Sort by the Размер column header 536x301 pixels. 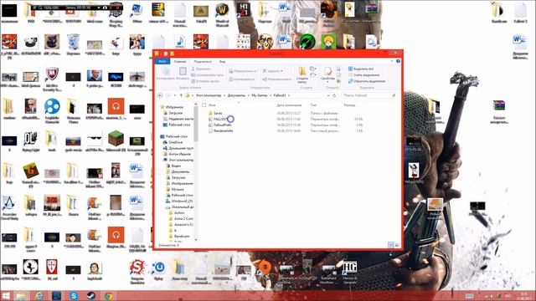coord(349,105)
